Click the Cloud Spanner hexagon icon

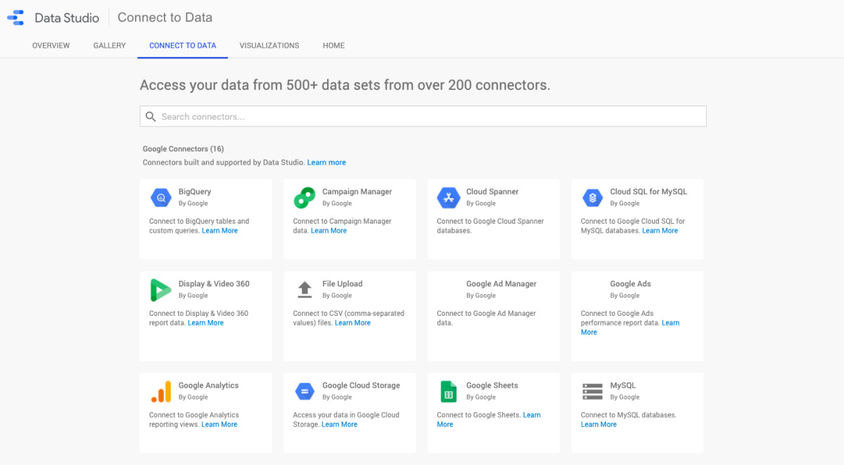click(x=449, y=198)
